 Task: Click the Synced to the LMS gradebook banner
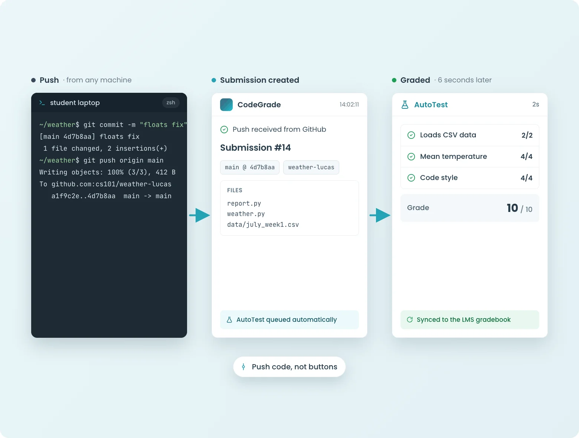(x=470, y=320)
